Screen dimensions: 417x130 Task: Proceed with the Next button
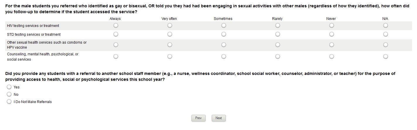pyautogui.click(x=219, y=118)
